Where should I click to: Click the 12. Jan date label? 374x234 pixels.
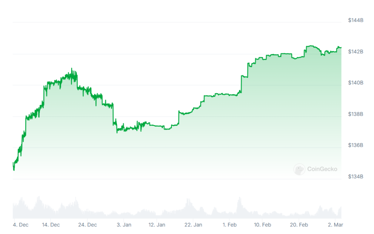(157, 225)
